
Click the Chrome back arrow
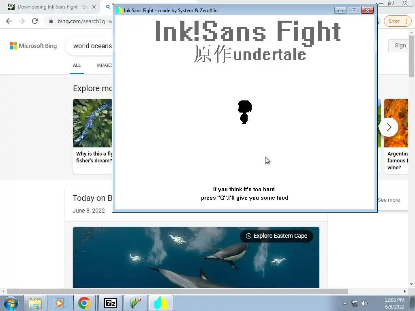tap(9, 21)
